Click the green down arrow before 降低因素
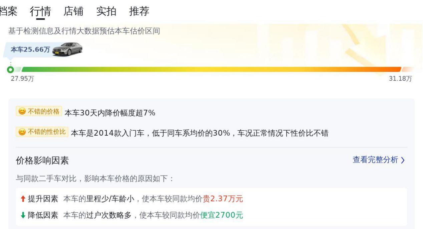 tap(23, 215)
